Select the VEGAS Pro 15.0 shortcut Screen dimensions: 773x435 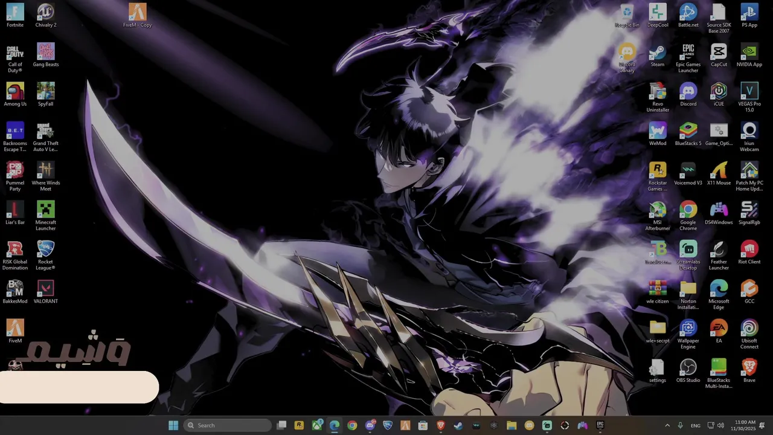pyautogui.click(x=749, y=98)
